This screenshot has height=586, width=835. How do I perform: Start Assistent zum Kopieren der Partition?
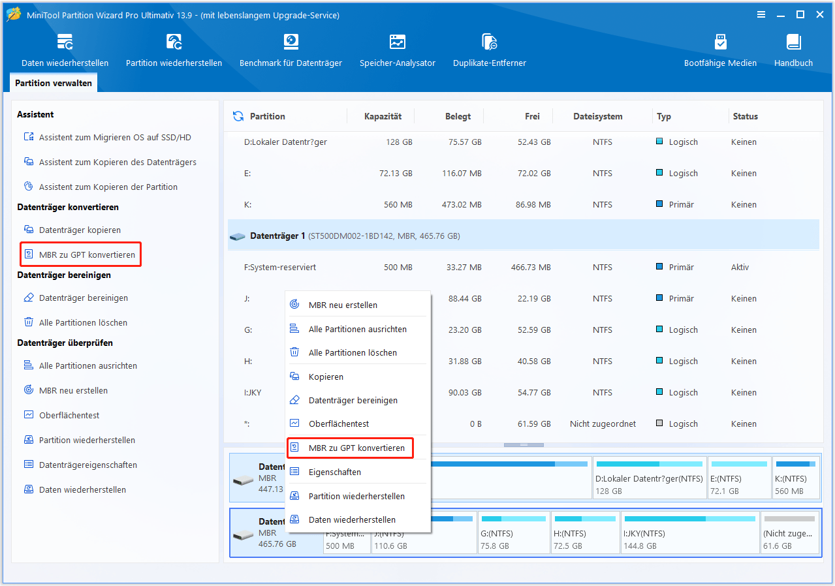pos(101,187)
